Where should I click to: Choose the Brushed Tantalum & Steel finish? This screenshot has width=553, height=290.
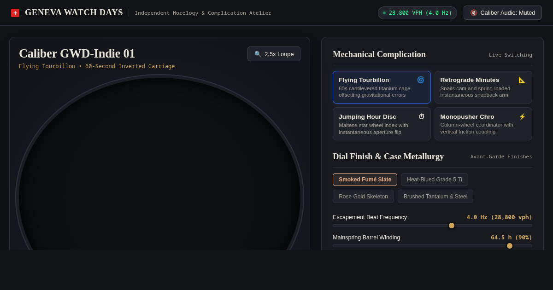click(x=435, y=197)
